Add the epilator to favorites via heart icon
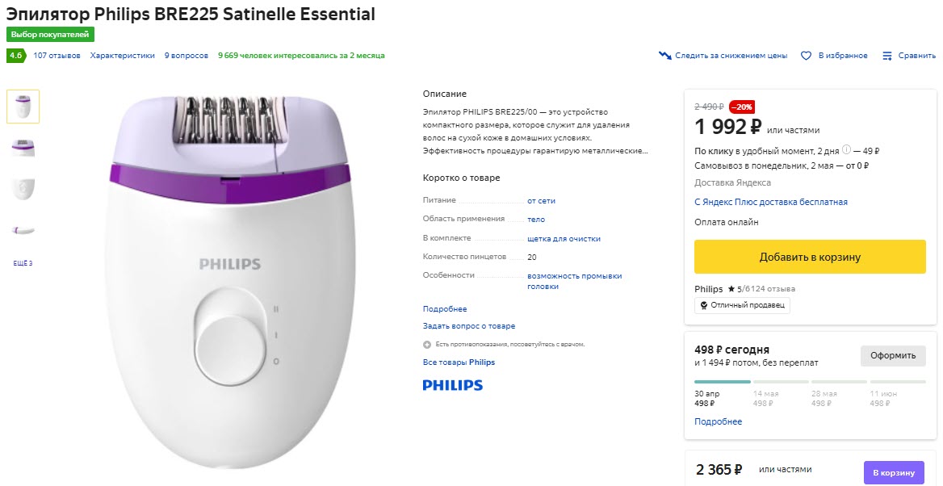The height and width of the screenshot is (486, 943). [x=806, y=55]
